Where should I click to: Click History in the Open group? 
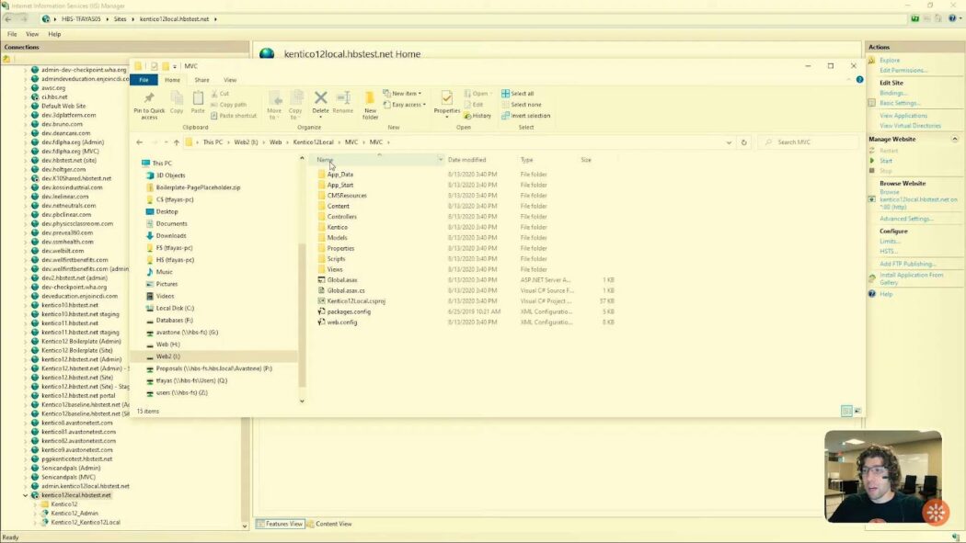tap(477, 116)
